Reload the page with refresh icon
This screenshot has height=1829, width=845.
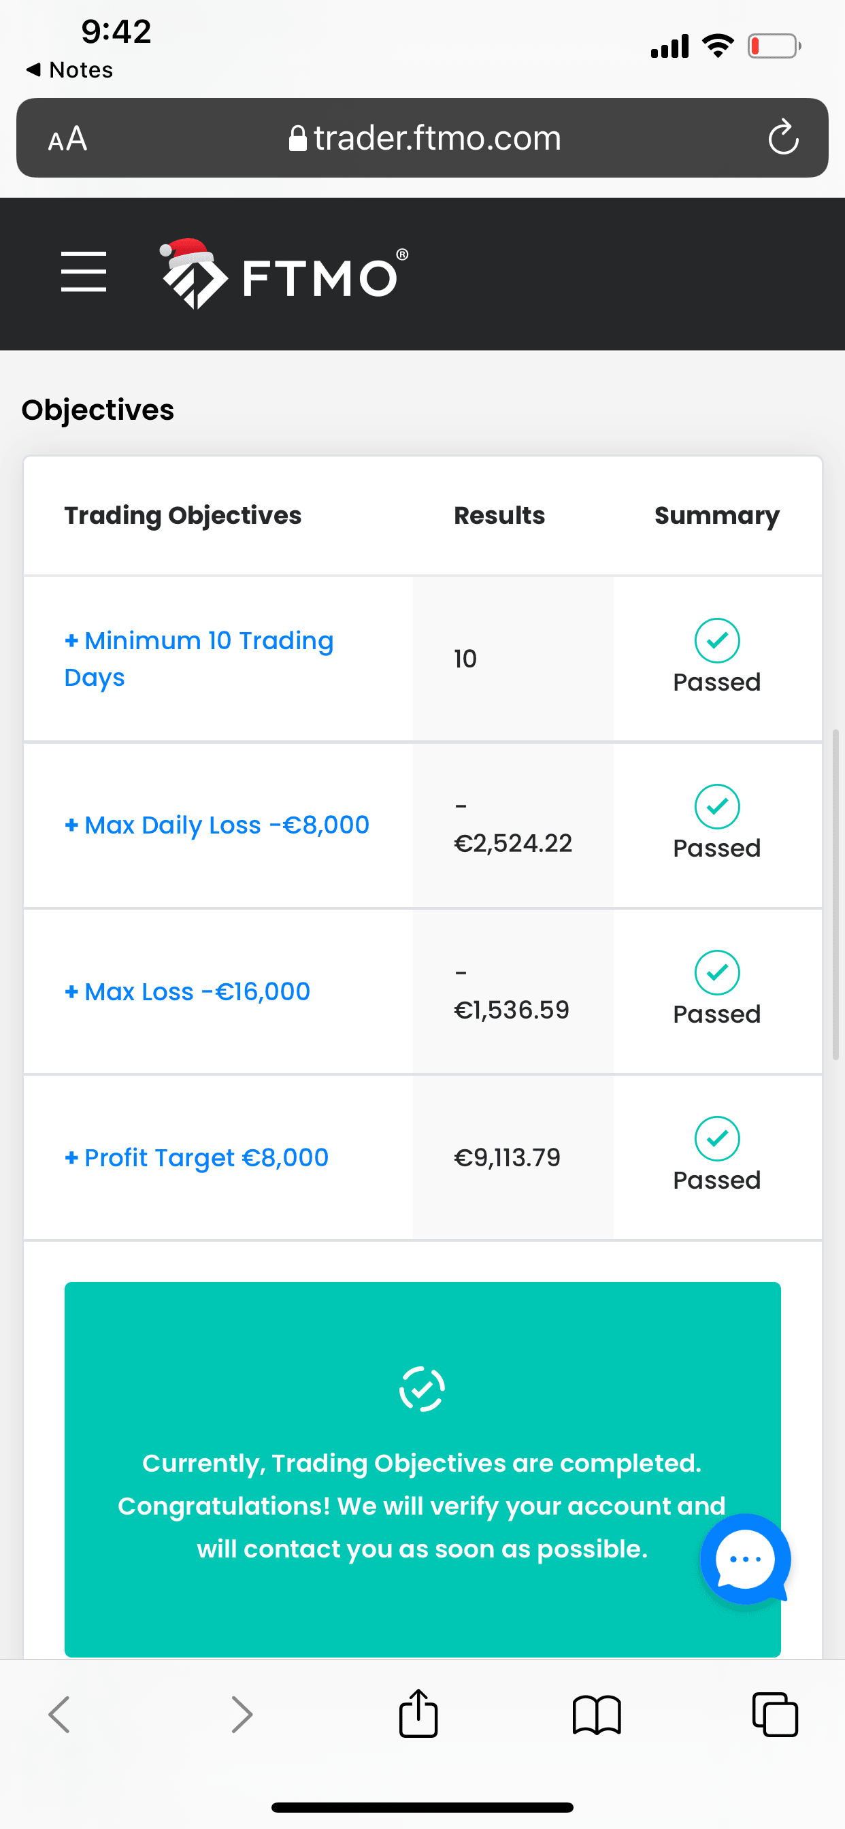pyautogui.click(x=783, y=137)
